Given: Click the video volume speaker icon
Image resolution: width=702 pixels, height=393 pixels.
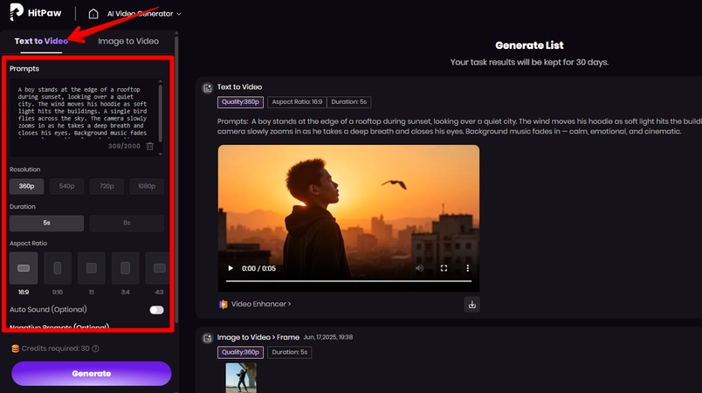Looking at the screenshot, I should pyautogui.click(x=420, y=268).
